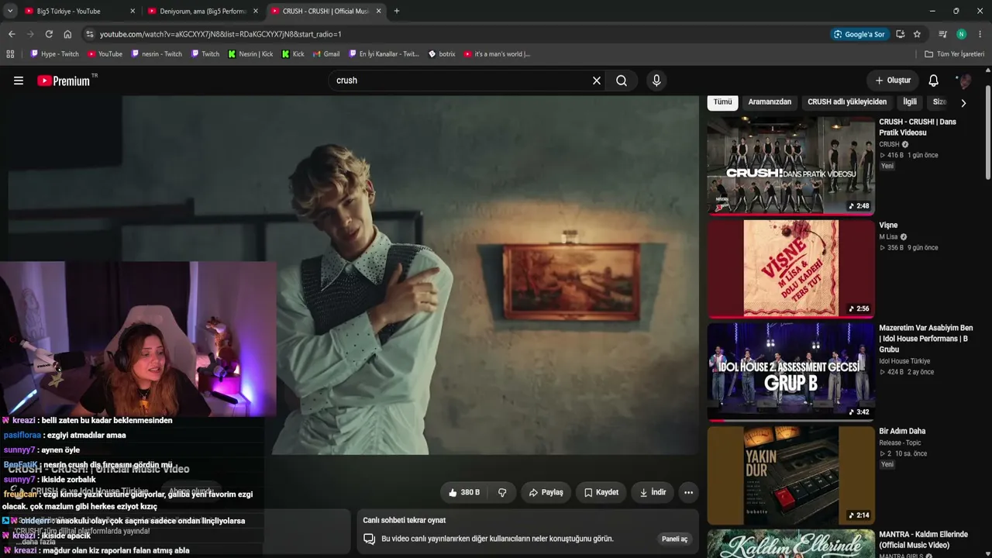Open Kaldım Ellerinde MANTRA thumbnail
Image resolution: width=992 pixels, height=558 pixels.
(x=790, y=543)
